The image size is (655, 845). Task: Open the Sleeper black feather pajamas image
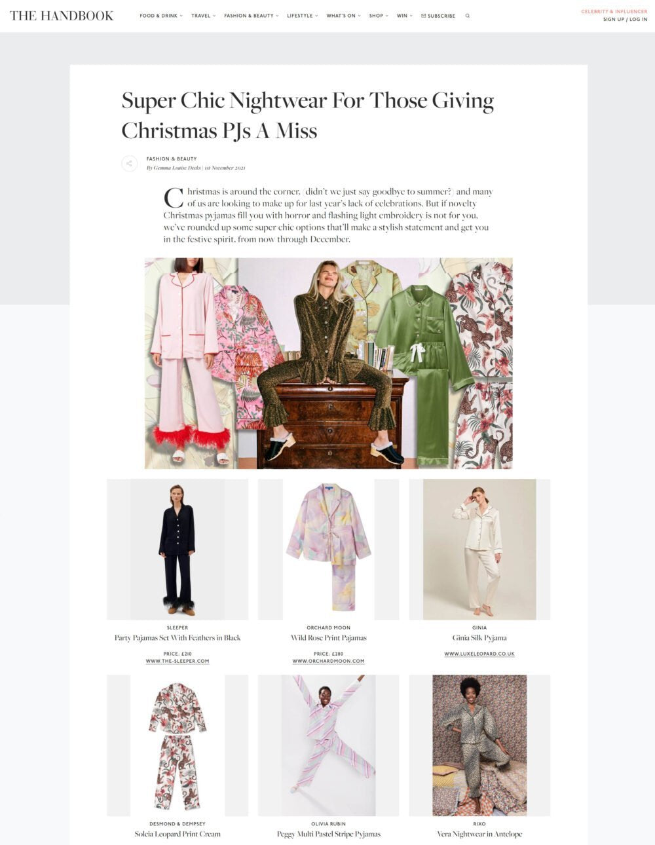click(x=178, y=549)
